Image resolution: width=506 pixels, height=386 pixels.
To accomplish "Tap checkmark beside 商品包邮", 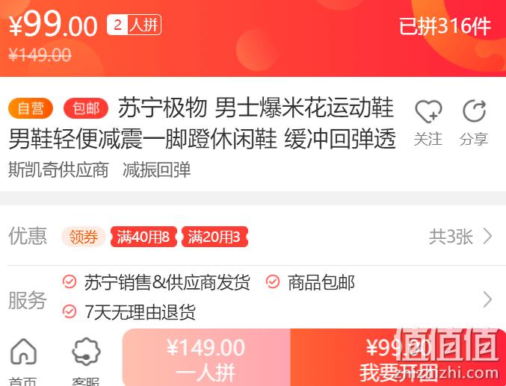I will coord(273,281).
